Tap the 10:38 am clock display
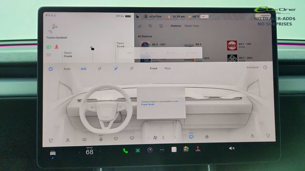The image size is (305, 171). click(x=178, y=17)
